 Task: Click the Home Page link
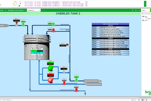(147, 13)
